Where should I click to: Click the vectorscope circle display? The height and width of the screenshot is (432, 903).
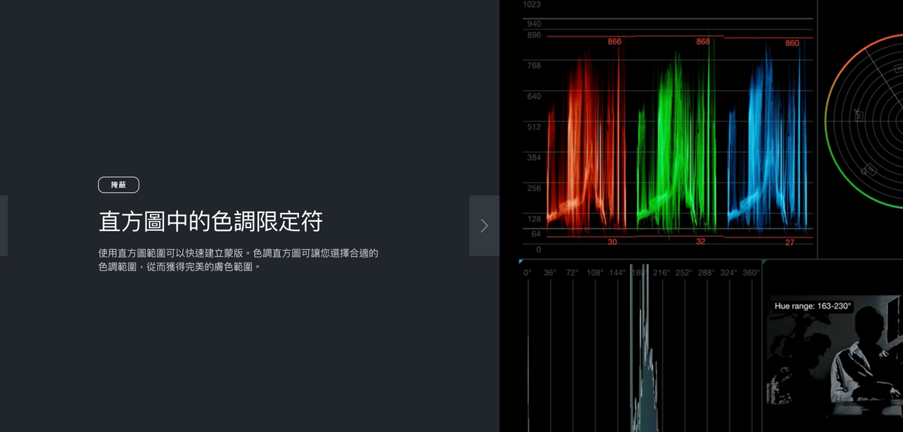pyautogui.click(x=865, y=121)
